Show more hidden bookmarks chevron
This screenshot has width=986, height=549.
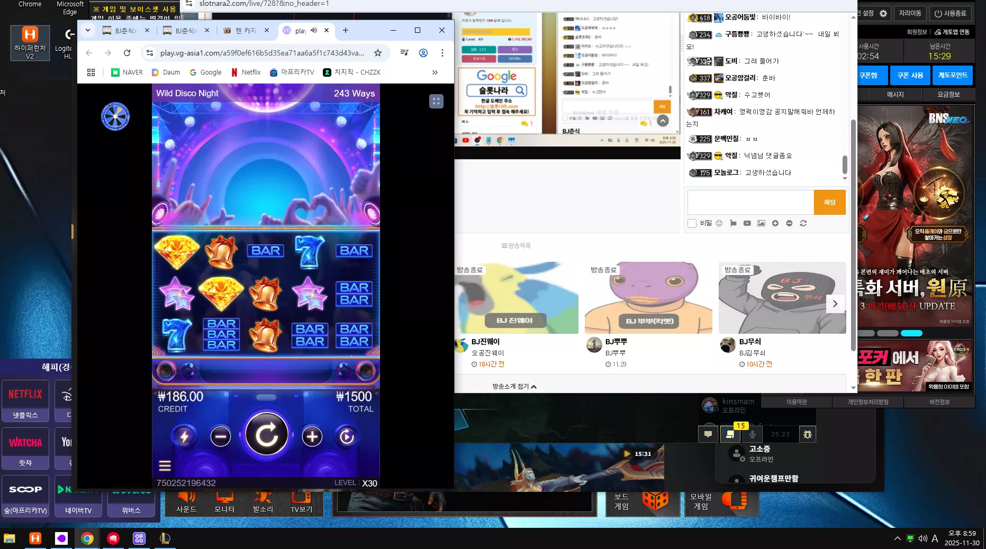point(435,72)
